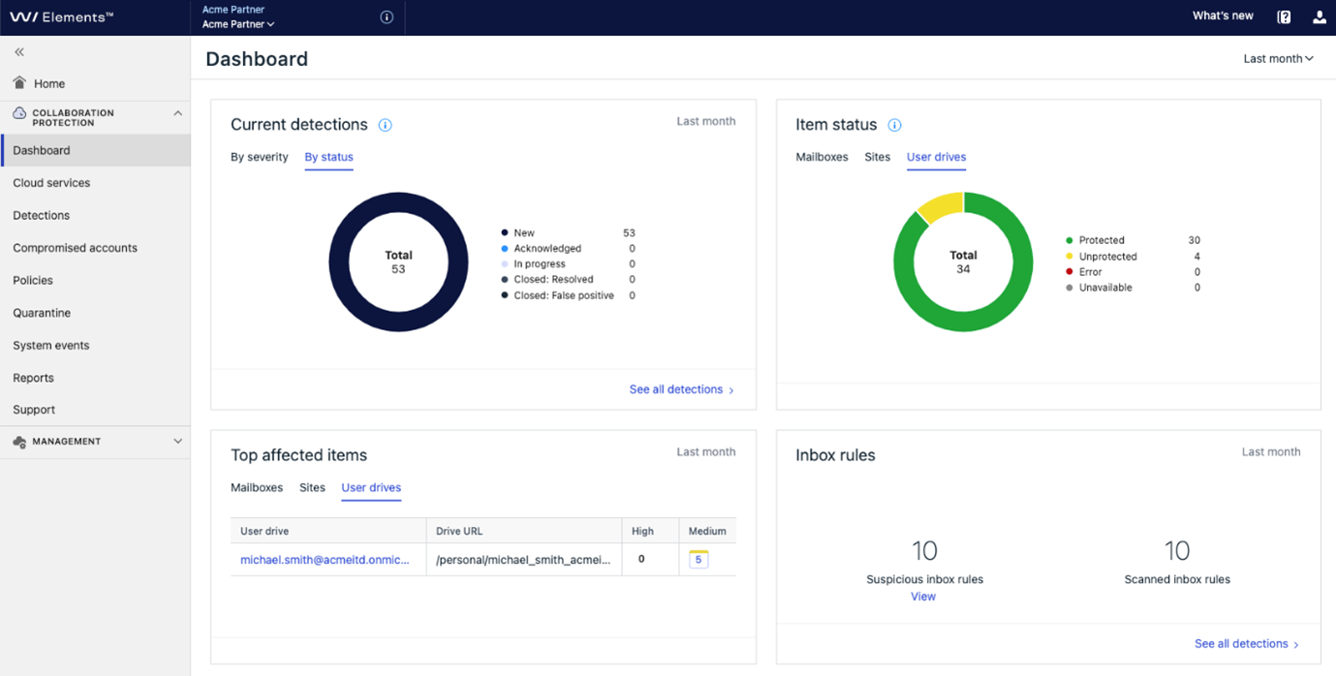
Task: Select User drives tab in Top affected items
Action: [371, 488]
